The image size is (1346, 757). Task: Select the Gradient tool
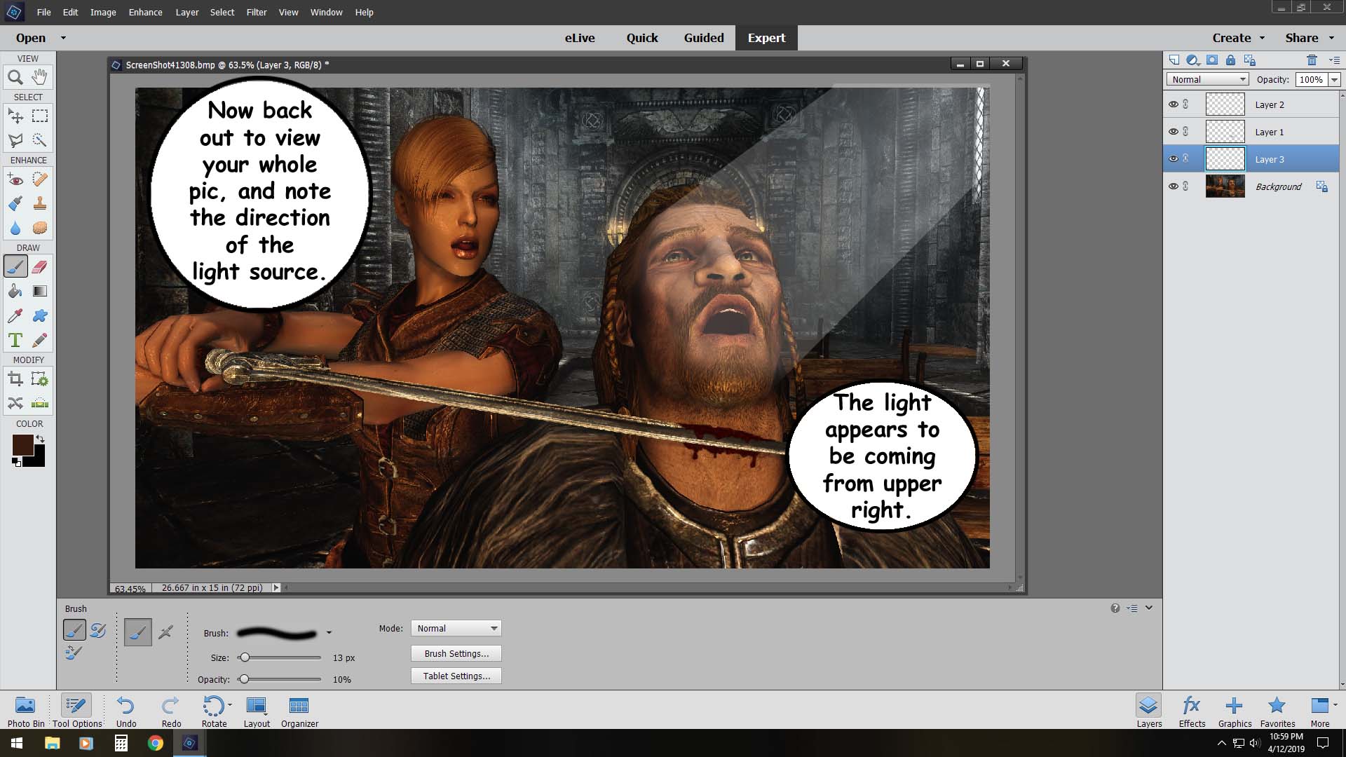point(40,291)
